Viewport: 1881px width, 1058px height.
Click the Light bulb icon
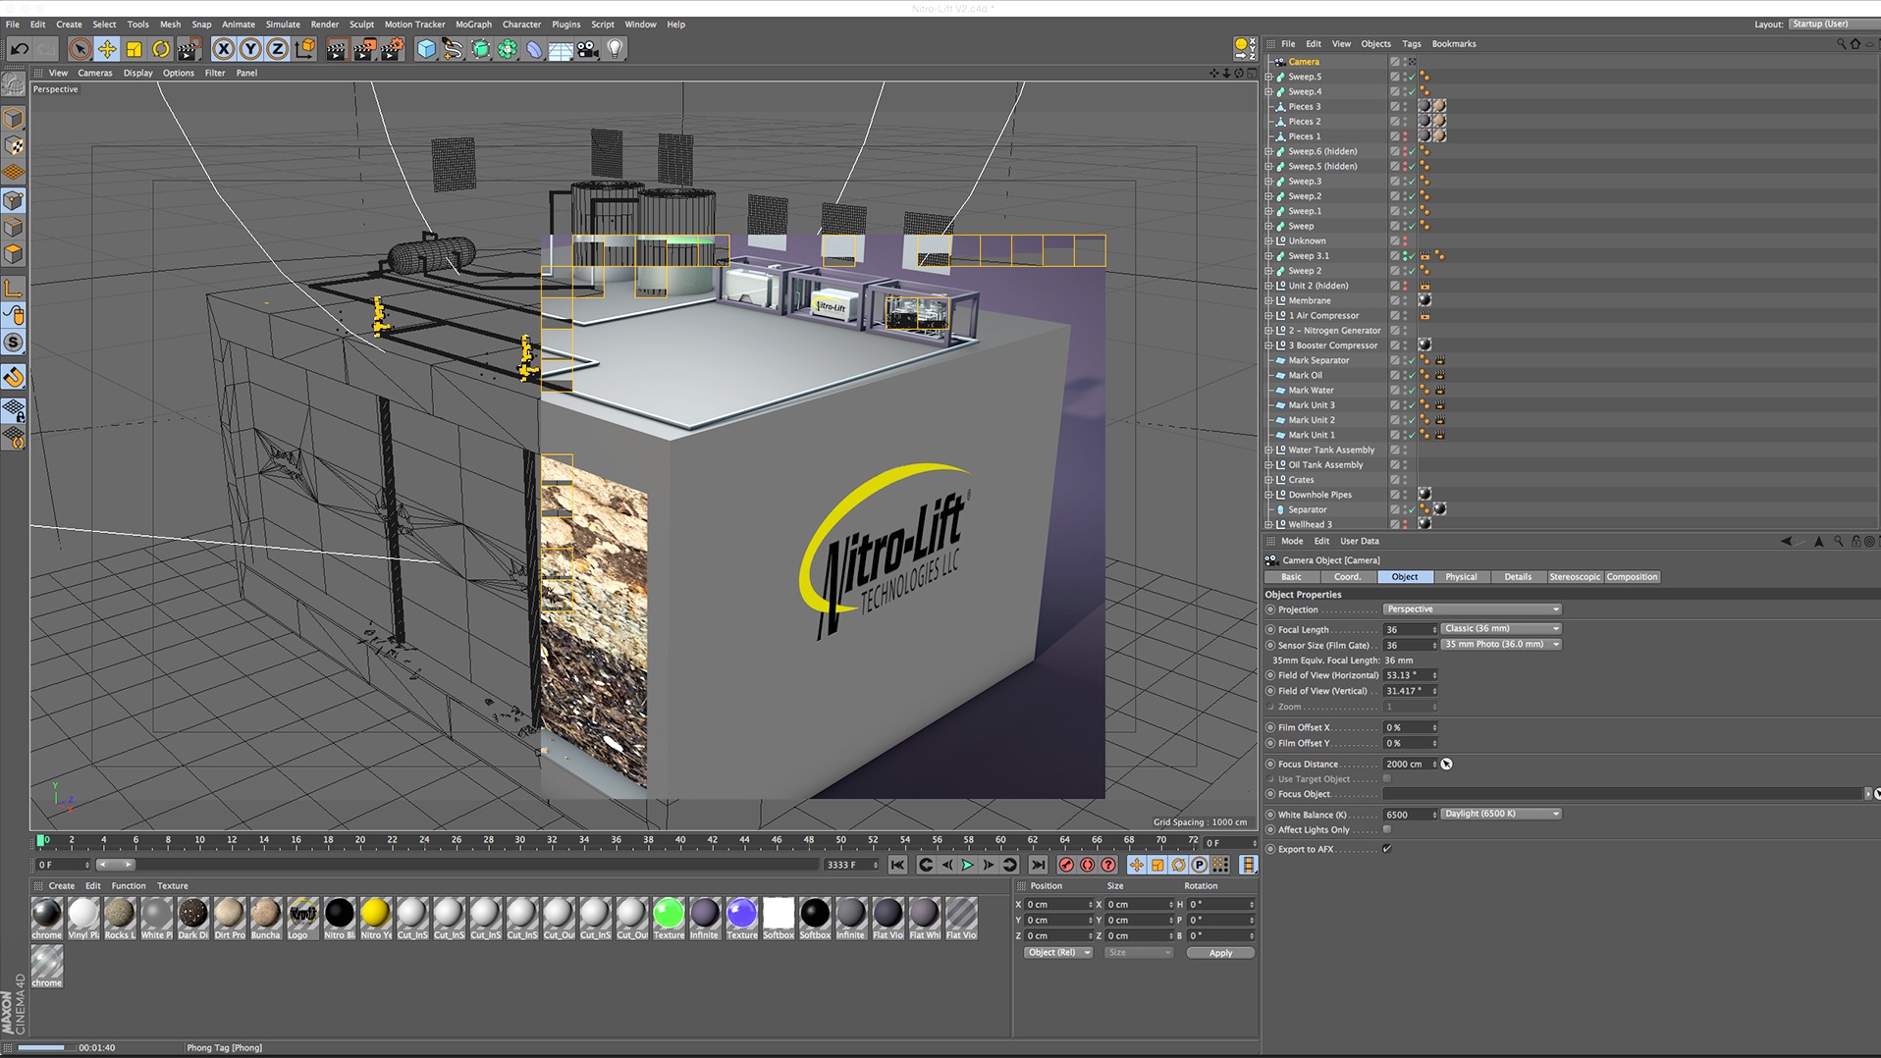click(615, 49)
